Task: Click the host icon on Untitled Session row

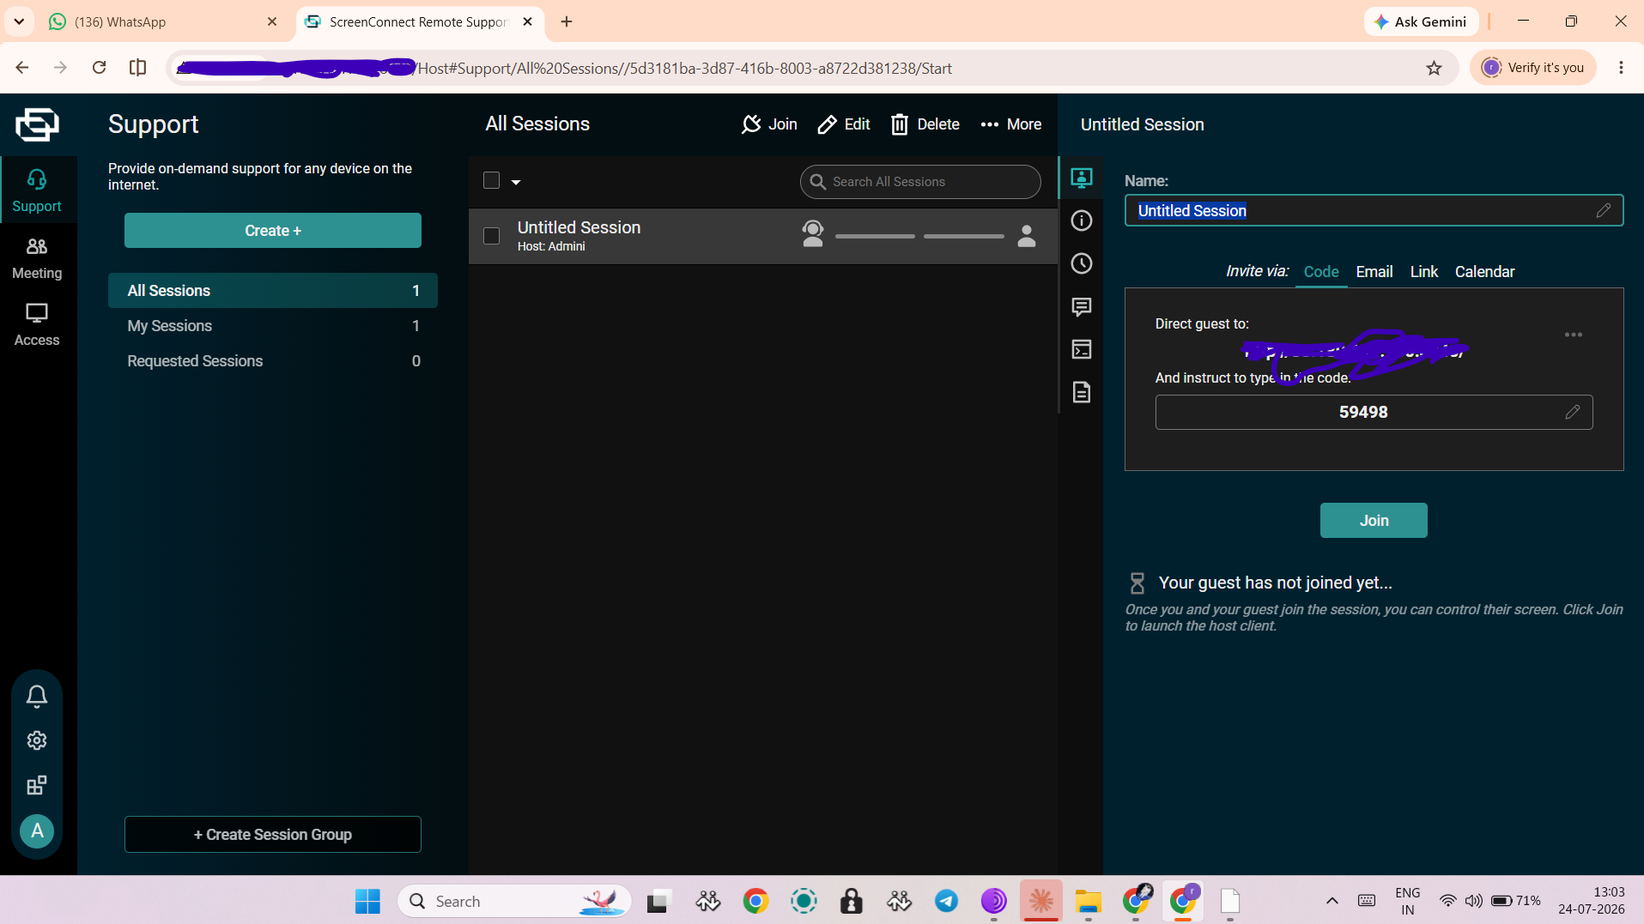Action: pos(813,234)
